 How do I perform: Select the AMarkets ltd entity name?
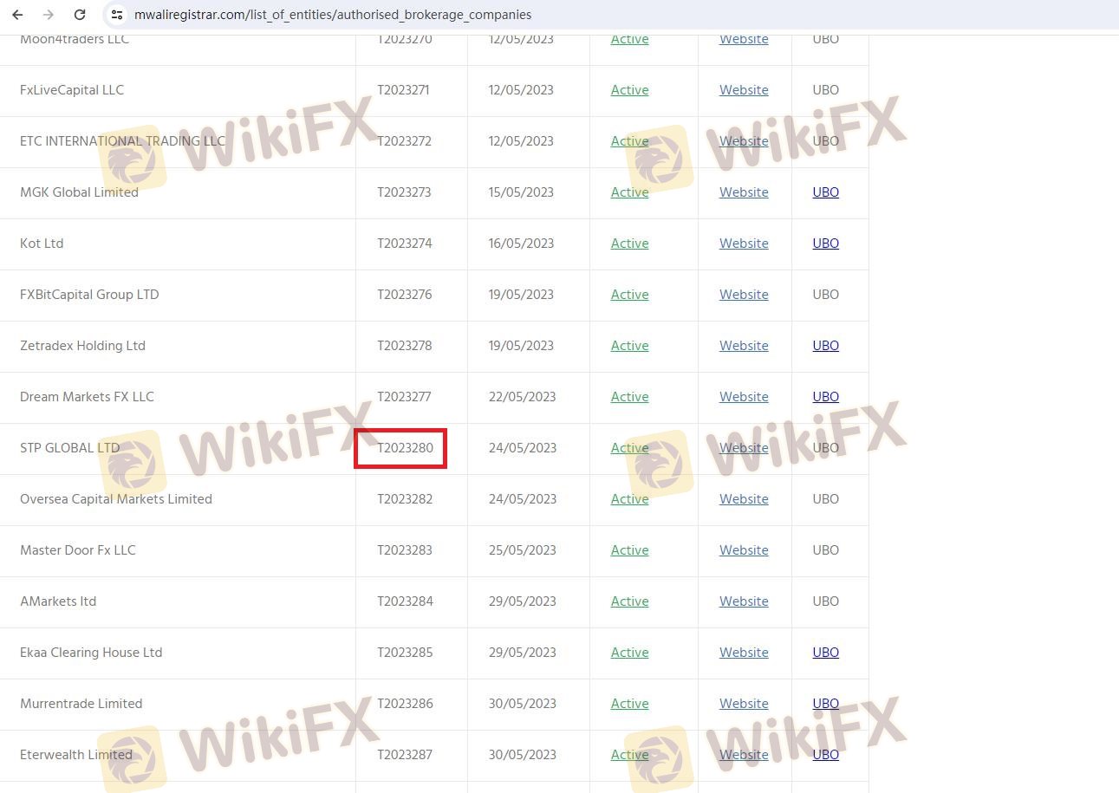click(x=58, y=601)
